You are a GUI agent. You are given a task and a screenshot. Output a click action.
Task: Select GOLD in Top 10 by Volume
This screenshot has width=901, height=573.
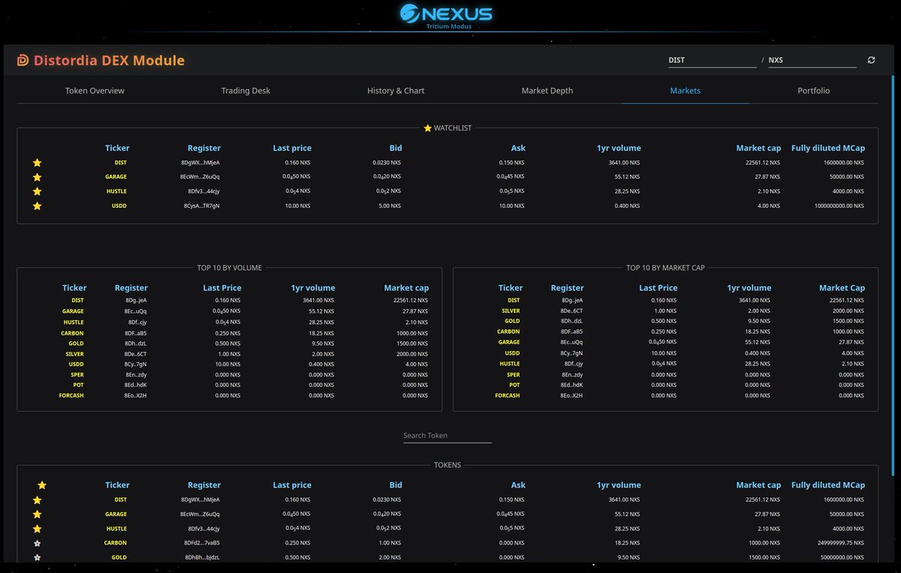(x=77, y=343)
